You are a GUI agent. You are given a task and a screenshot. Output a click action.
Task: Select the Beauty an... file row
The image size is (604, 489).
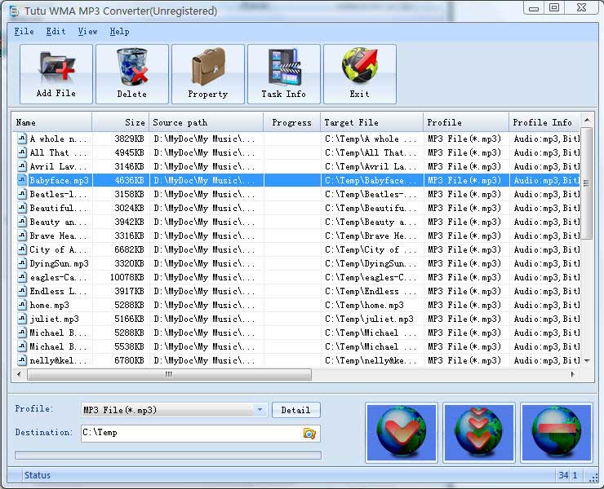click(x=296, y=222)
